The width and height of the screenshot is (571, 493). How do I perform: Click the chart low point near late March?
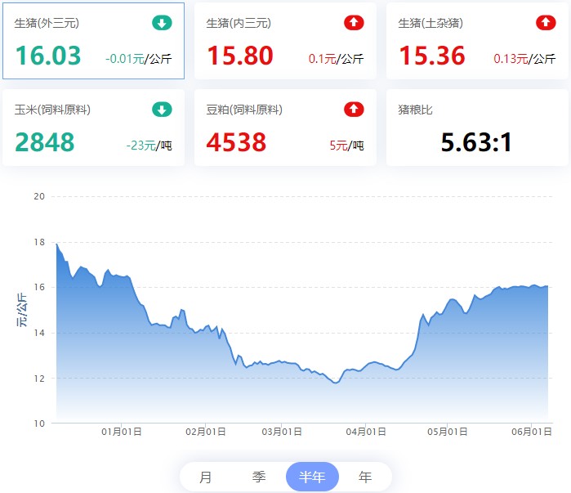(x=336, y=383)
